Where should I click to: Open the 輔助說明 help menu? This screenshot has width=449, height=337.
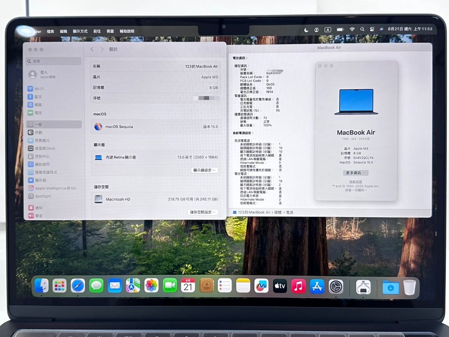tap(127, 31)
